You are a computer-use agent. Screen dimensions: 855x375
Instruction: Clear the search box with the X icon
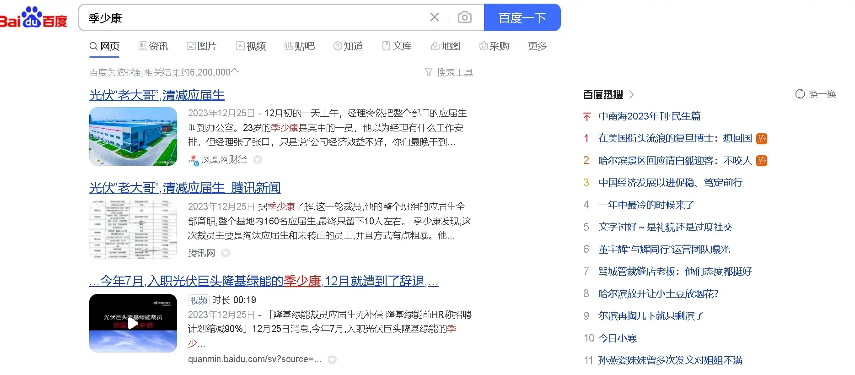pyautogui.click(x=435, y=17)
